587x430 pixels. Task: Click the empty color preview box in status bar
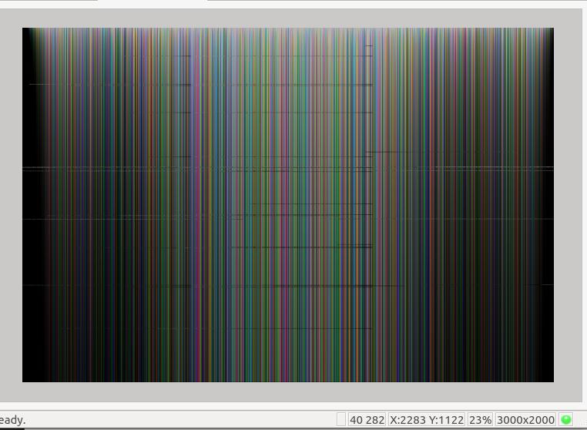pos(341,420)
